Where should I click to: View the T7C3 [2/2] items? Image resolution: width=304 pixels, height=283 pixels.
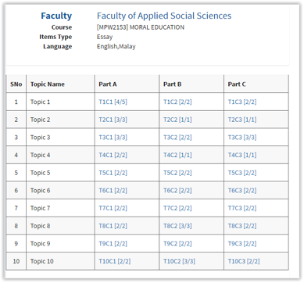242,208
